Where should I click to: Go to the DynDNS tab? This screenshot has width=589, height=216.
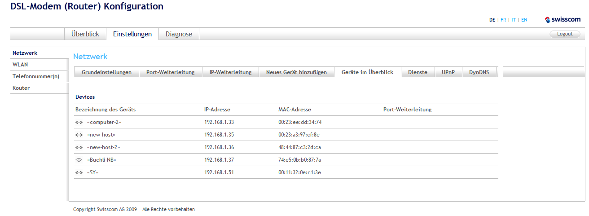coord(479,72)
